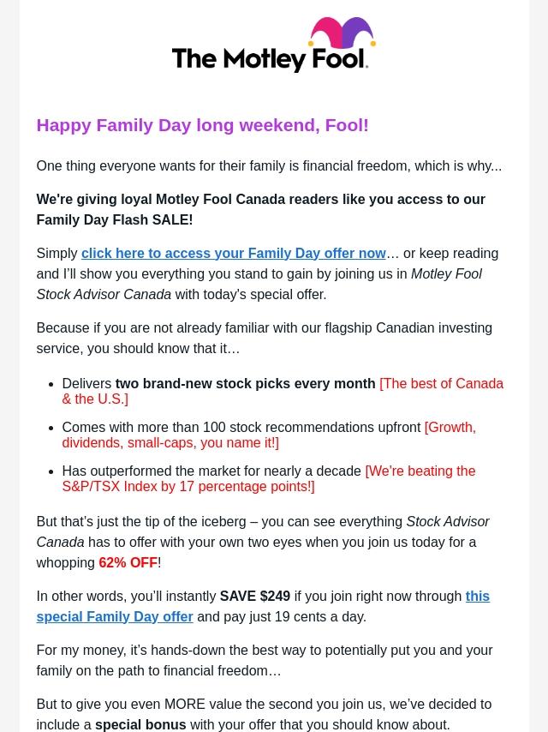548x732 pixels.
Task: Click the 'Happy Family Day long weekend' heading
Action: tap(202, 125)
